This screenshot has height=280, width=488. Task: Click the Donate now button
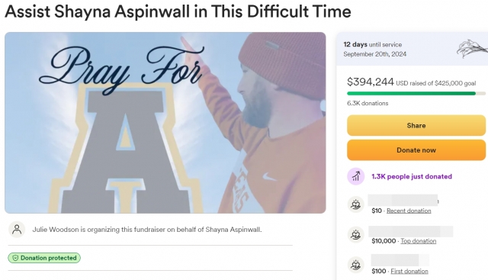point(416,150)
